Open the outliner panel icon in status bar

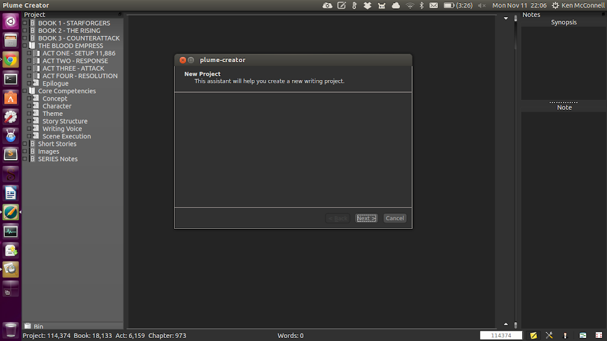(583, 336)
